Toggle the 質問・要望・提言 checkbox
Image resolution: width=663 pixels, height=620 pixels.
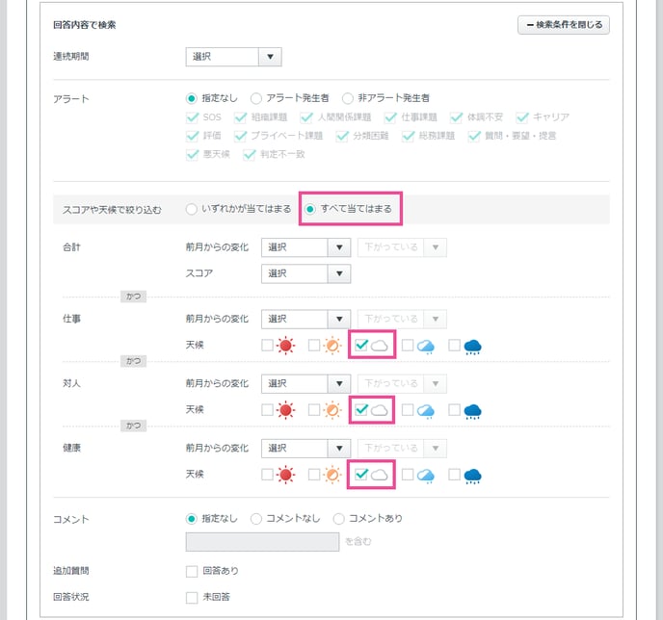click(x=474, y=136)
